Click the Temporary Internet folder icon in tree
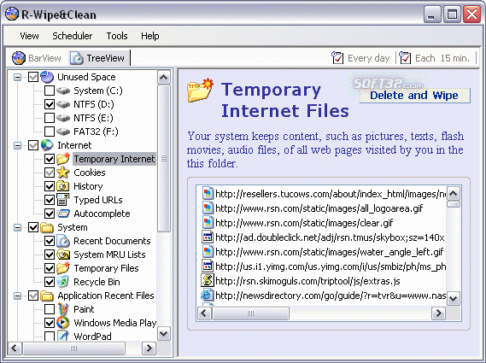 pyautogui.click(x=63, y=158)
